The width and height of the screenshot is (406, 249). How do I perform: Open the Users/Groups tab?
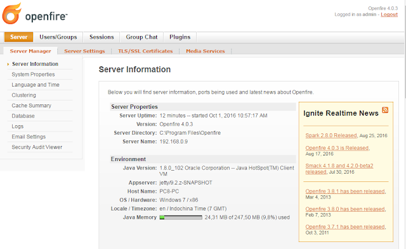pos(58,37)
